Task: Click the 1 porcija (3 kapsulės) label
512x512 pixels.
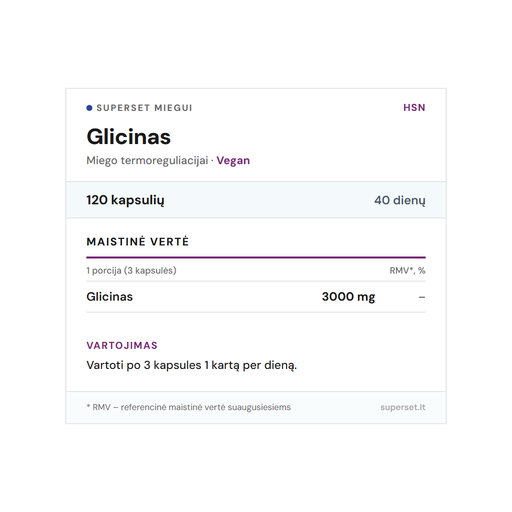Action: [131, 271]
